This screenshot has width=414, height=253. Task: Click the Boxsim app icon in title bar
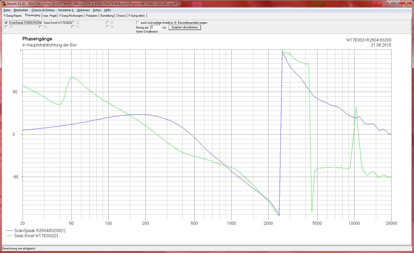pos(4,4)
